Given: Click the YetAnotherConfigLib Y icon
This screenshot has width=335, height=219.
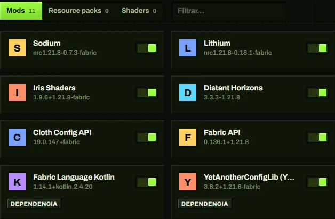Looking at the screenshot, I should click(188, 182).
